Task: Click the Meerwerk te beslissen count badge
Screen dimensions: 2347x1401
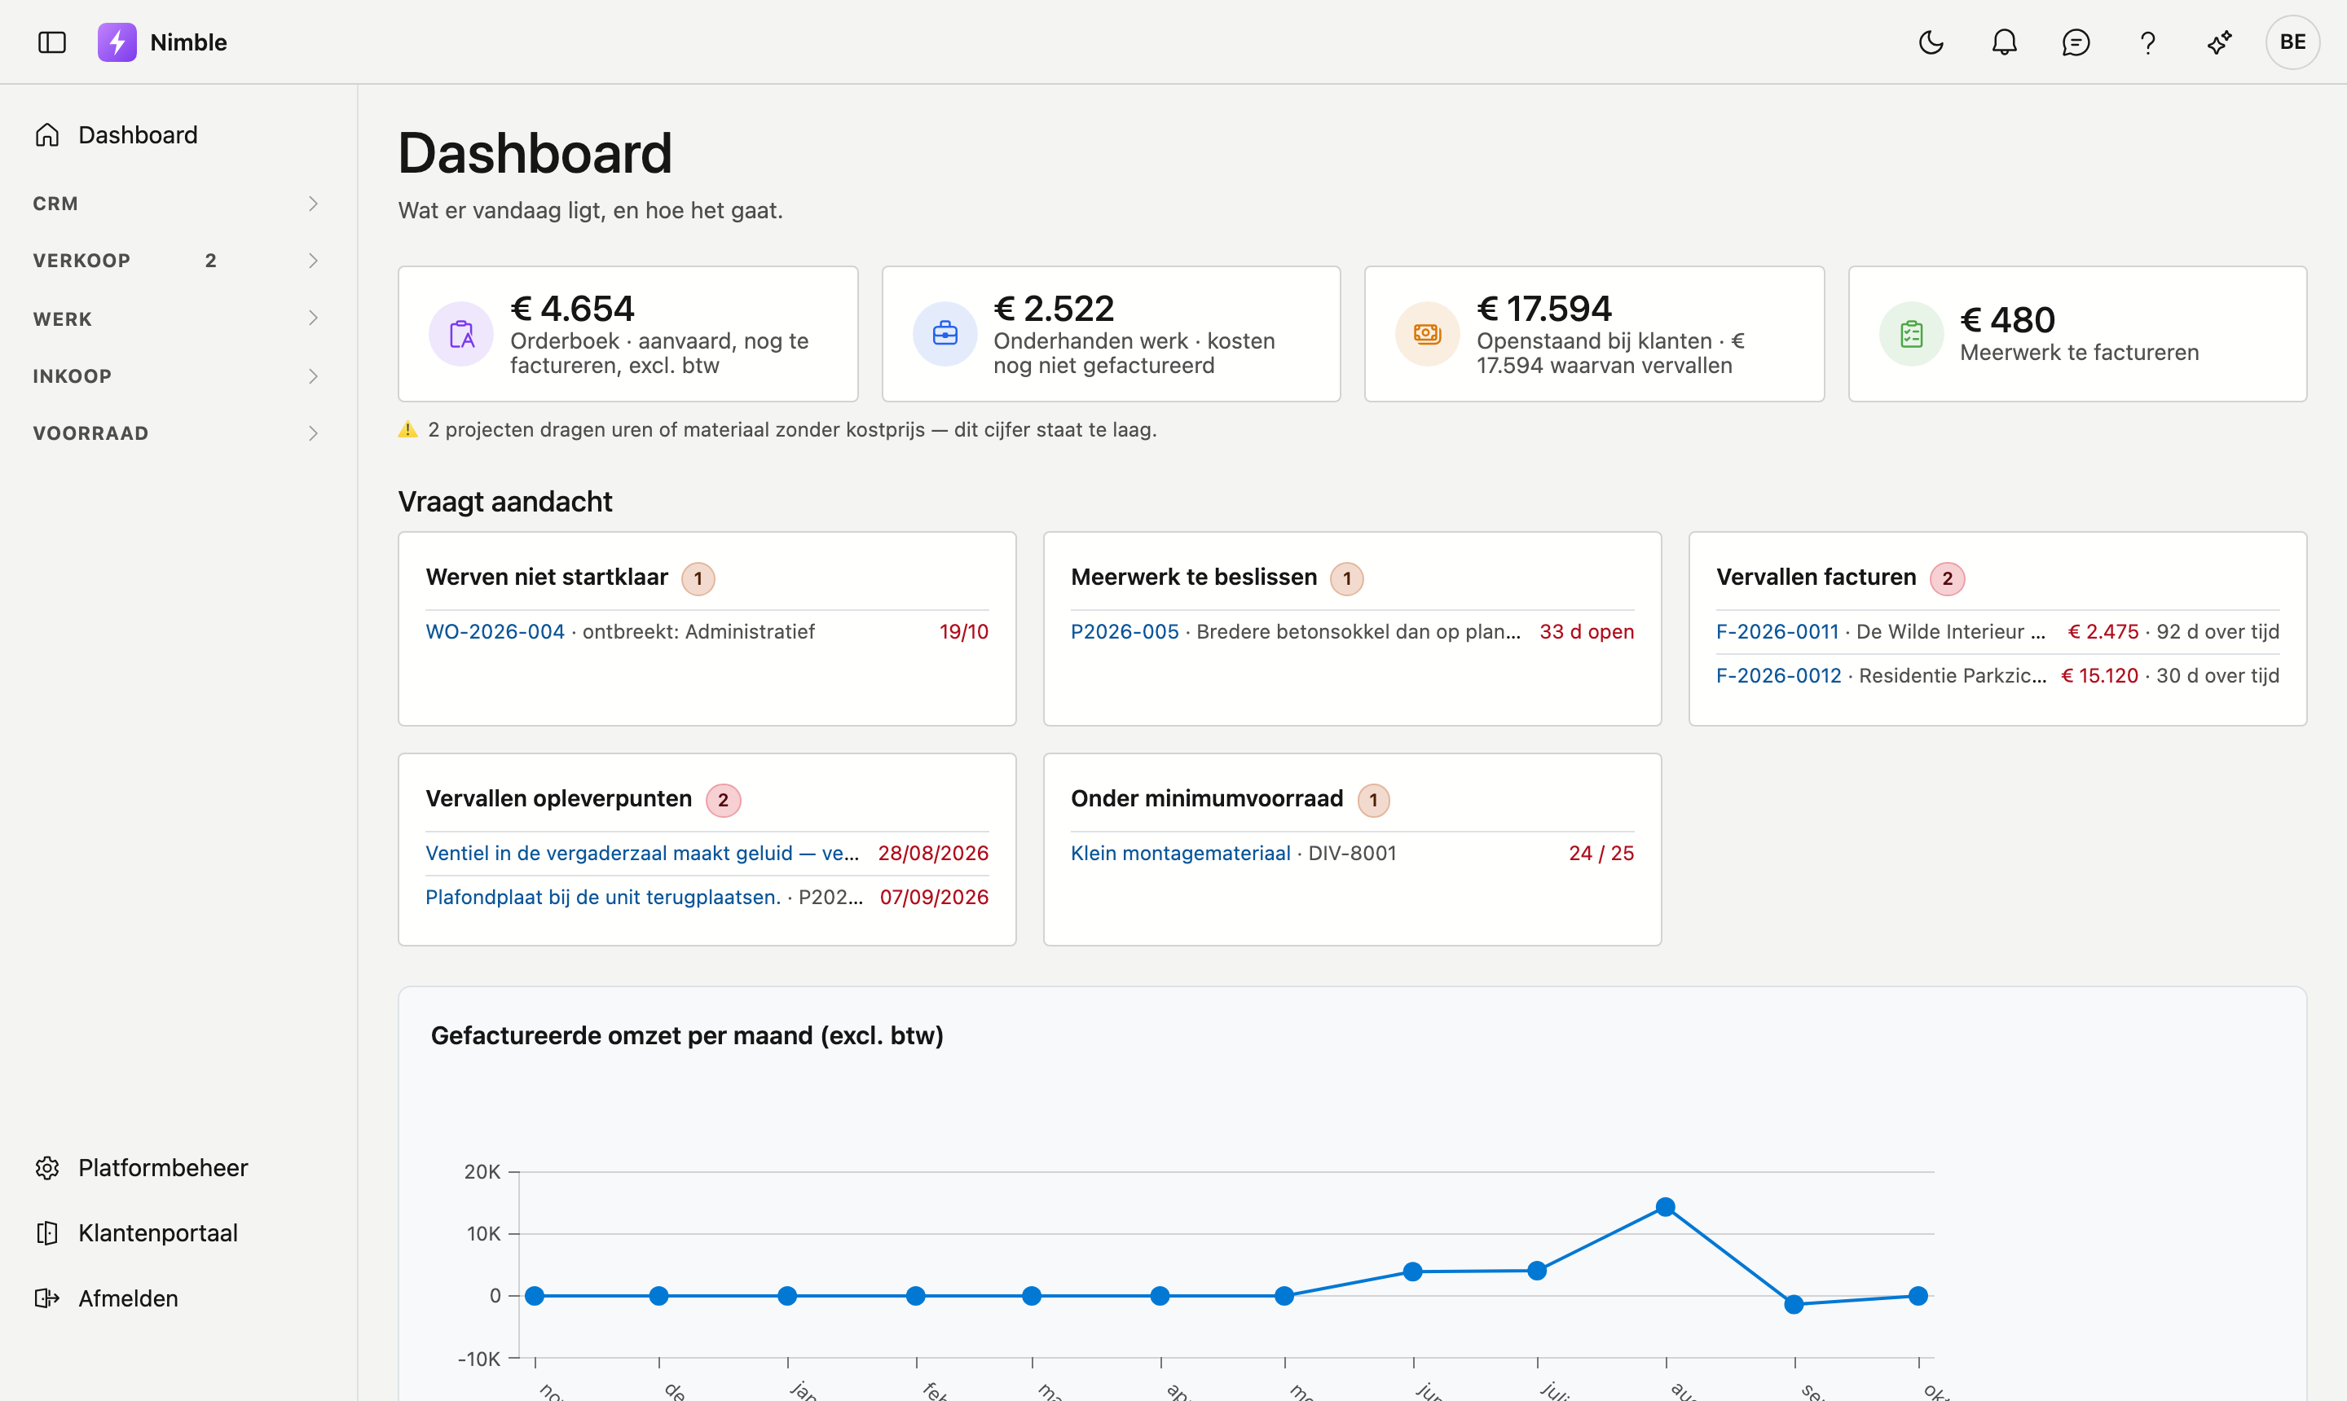Action: (x=1347, y=578)
